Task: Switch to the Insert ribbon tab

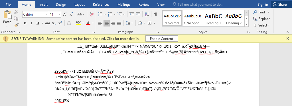Action: 43,5
